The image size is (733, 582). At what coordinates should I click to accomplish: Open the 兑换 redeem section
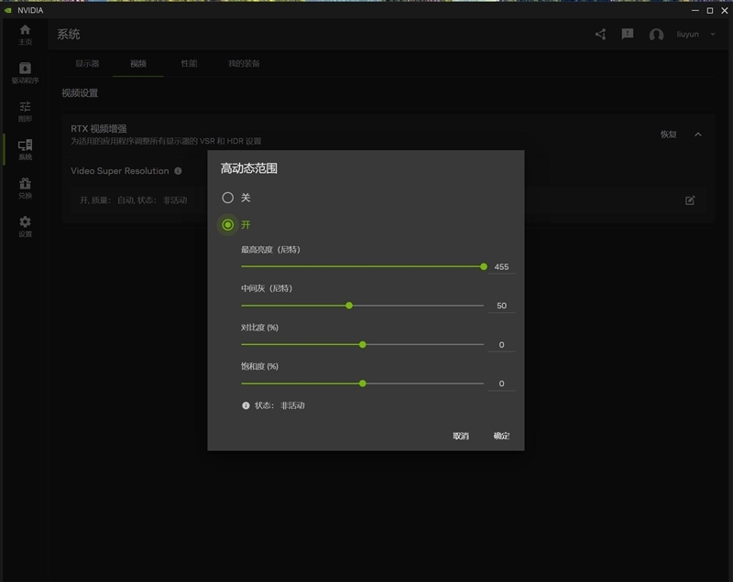click(x=25, y=186)
